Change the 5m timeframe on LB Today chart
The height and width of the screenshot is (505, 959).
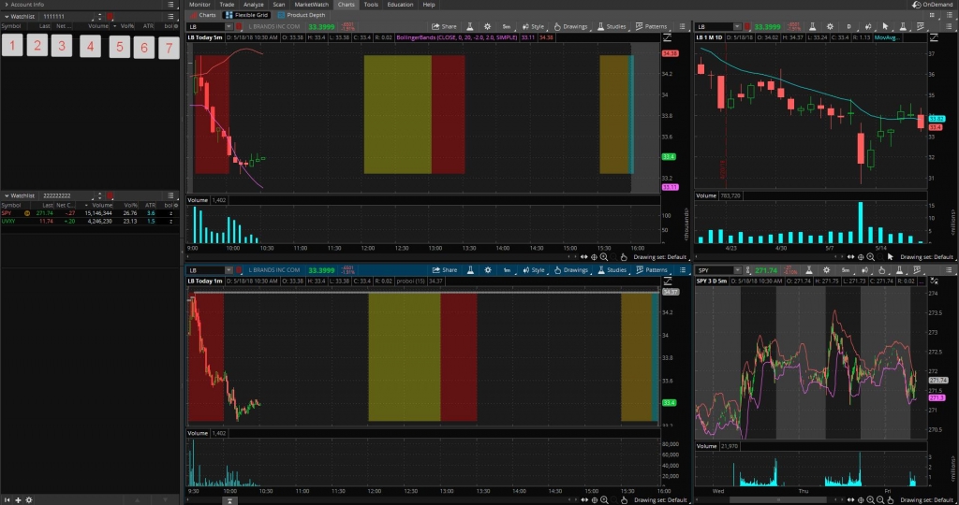507,26
